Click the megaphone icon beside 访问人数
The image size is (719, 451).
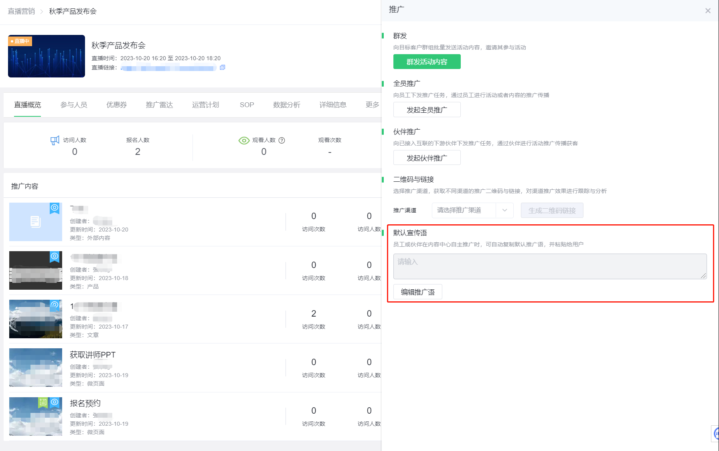(54, 140)
